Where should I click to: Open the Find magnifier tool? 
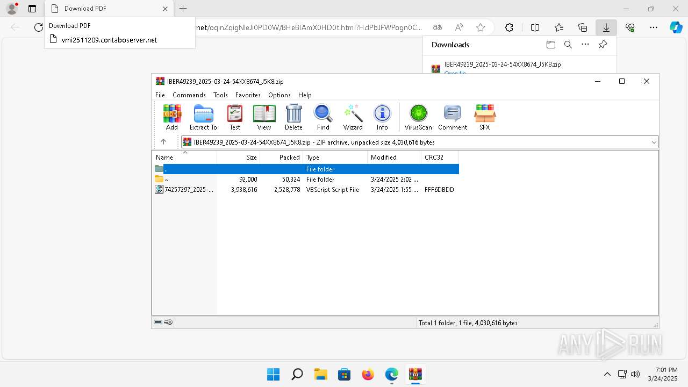[323, 117]
